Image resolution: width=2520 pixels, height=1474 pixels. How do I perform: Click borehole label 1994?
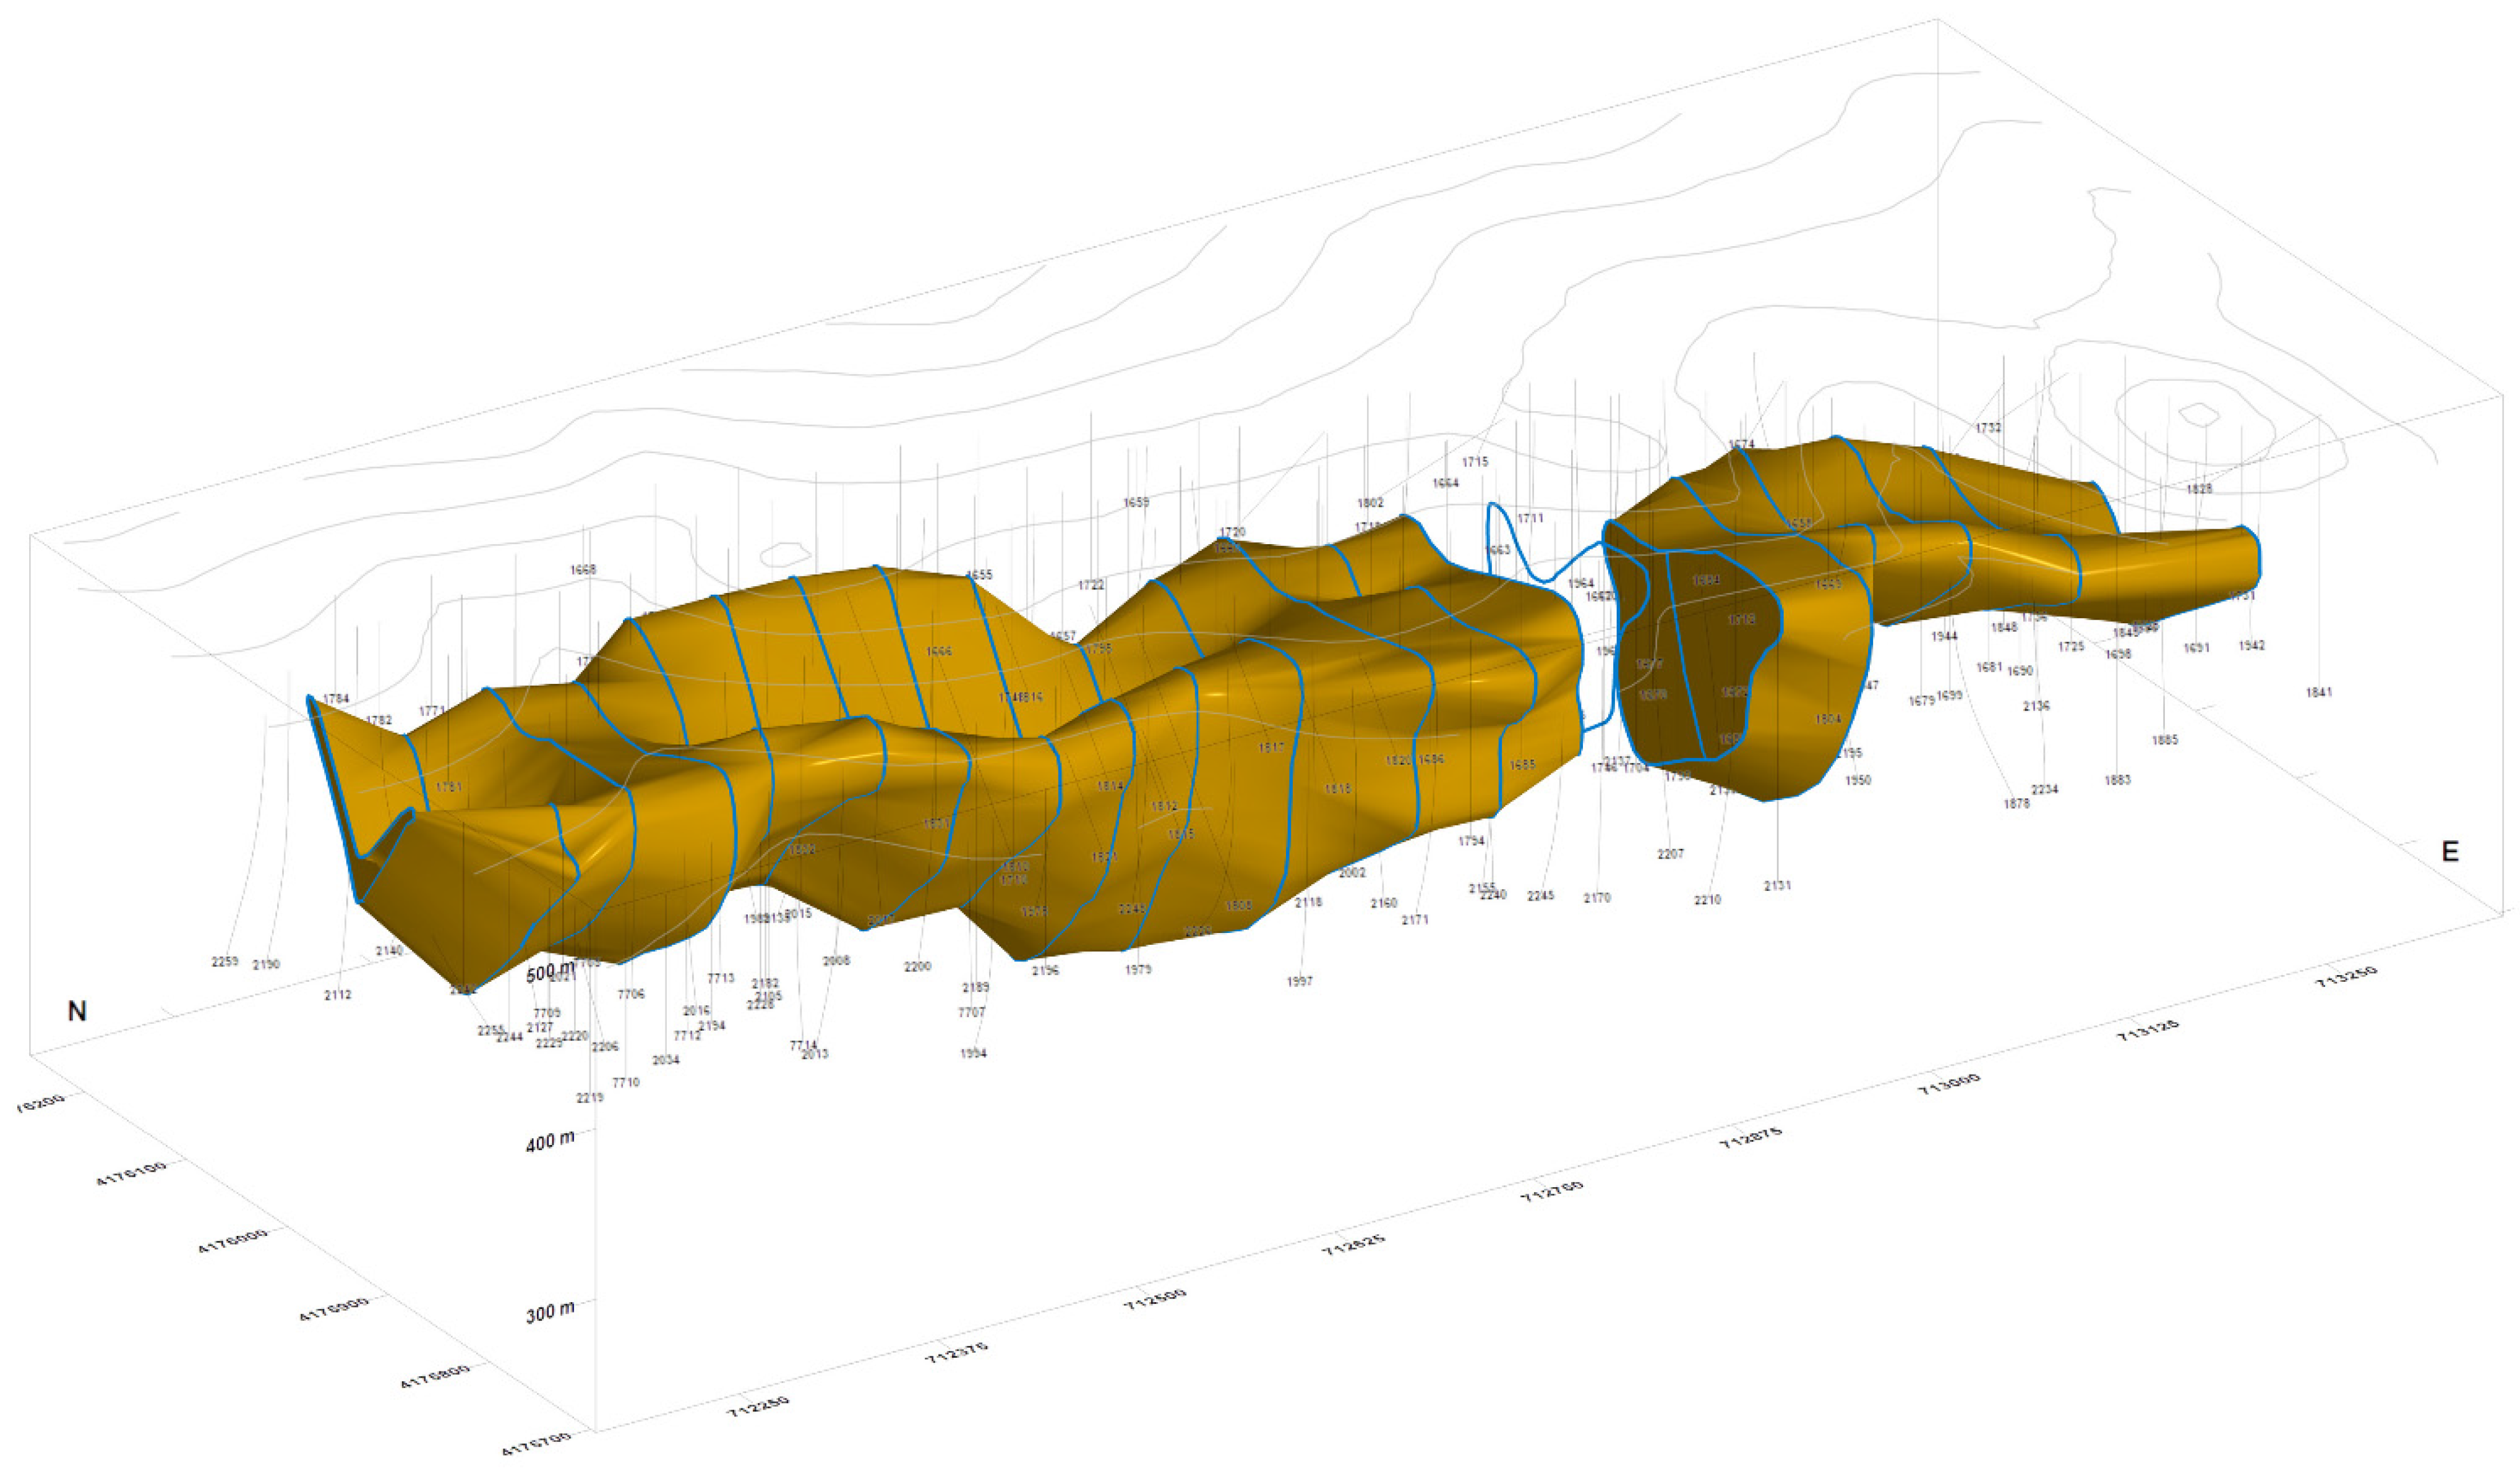pos(973,1054)
